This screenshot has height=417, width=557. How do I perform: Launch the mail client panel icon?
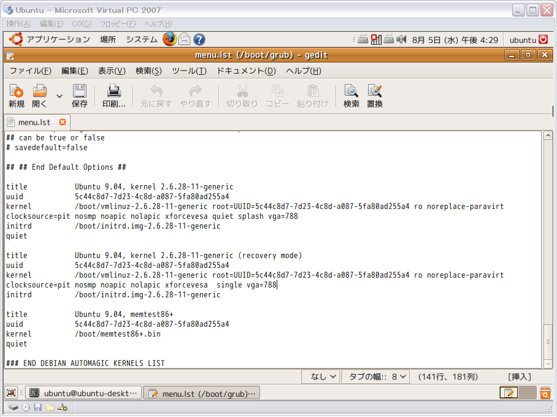[184, 39]
